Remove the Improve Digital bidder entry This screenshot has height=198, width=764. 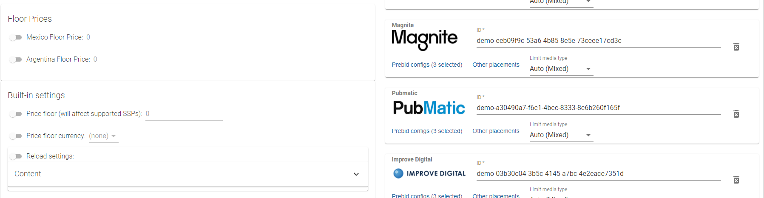tap(736, 180)
